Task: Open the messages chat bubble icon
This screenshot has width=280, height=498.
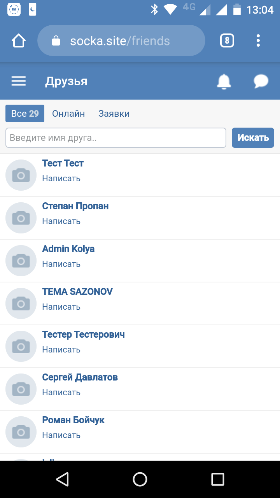Action: (x=261, y=81)
